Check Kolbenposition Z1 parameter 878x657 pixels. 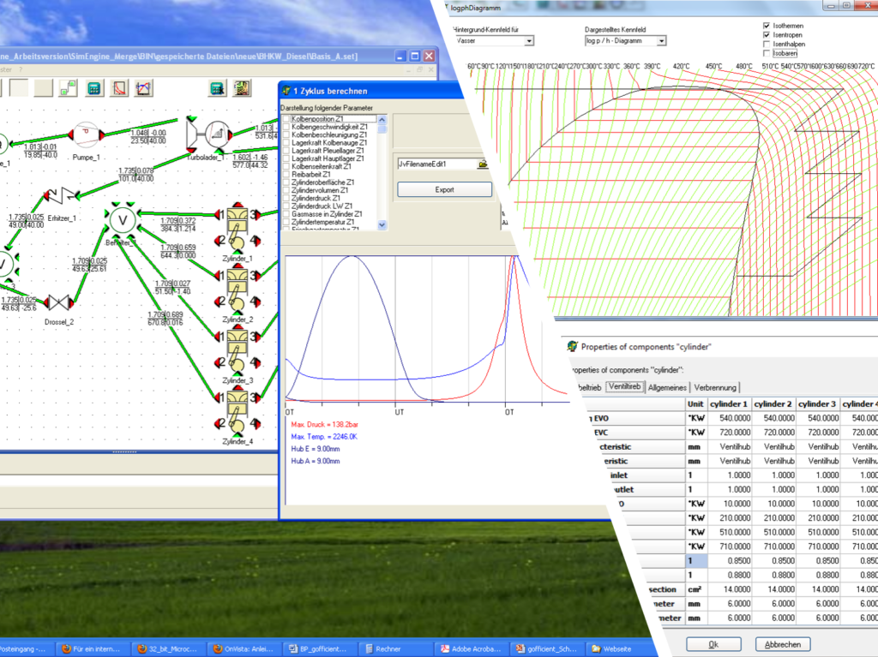pos(286,119)
